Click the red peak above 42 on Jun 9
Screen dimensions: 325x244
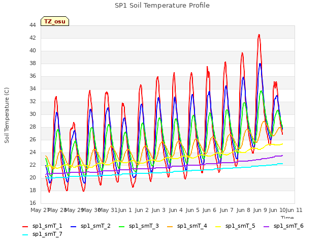coord(259,35)
